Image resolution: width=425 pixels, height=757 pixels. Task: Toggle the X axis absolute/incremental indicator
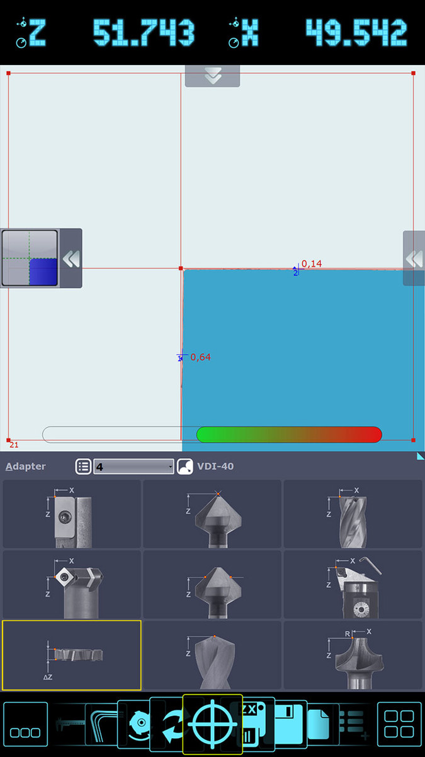click(x=234, y=33)
